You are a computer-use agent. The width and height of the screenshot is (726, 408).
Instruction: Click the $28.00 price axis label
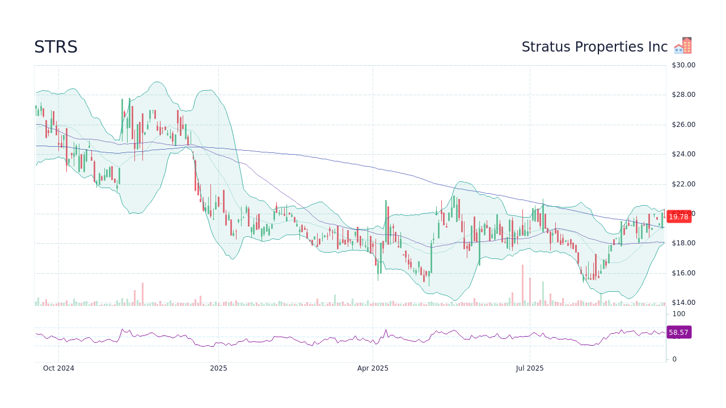(683, 95)
